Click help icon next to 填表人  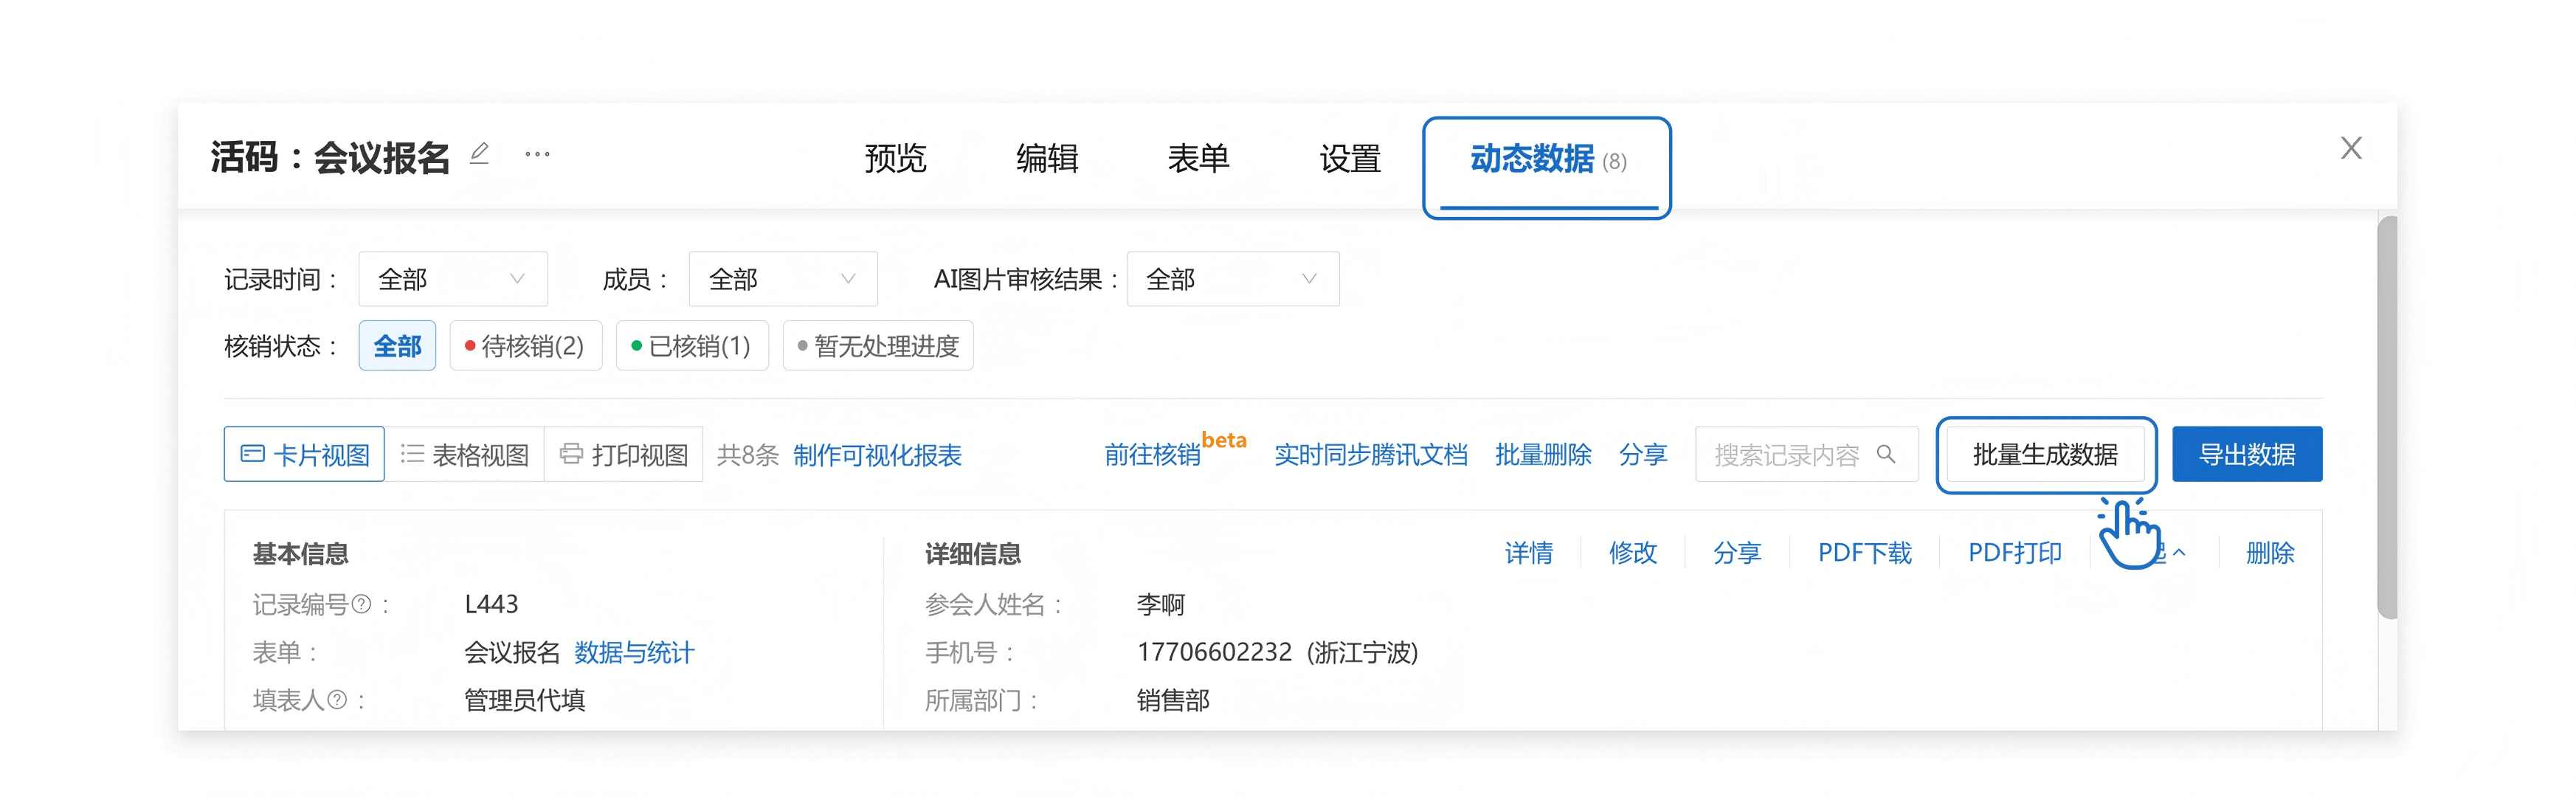coord(338,700)
